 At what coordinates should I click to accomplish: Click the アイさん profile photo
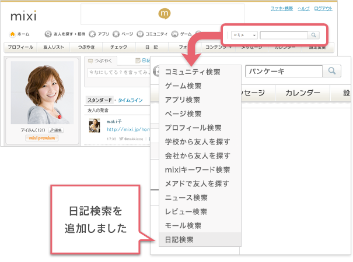[42, 93]
